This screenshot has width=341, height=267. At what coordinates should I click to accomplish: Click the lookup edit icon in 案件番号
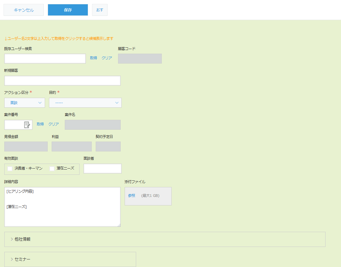(x=27, y=125)
